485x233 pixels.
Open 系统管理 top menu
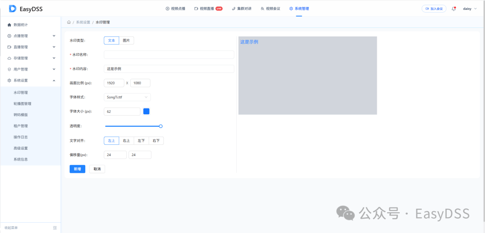[299, 9]
